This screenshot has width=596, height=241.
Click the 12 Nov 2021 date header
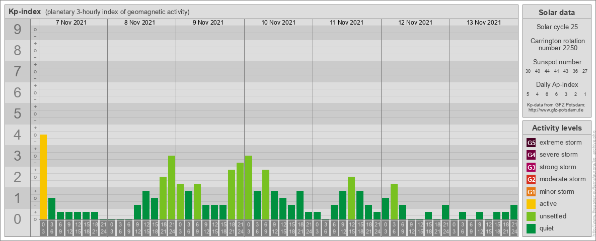(x=415, y=23)
